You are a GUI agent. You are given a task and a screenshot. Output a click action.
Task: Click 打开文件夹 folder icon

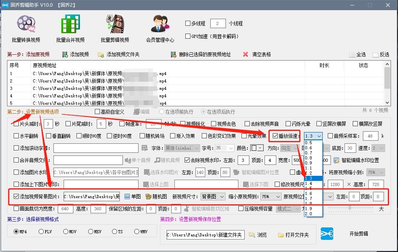[x=281, y=235]
